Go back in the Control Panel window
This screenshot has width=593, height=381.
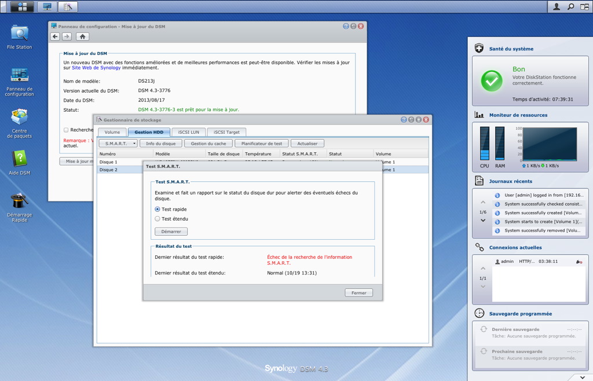(x=55, y=36)
